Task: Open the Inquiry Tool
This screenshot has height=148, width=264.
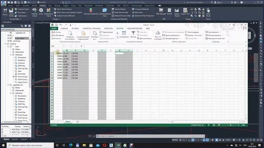Action: [185, 12]
